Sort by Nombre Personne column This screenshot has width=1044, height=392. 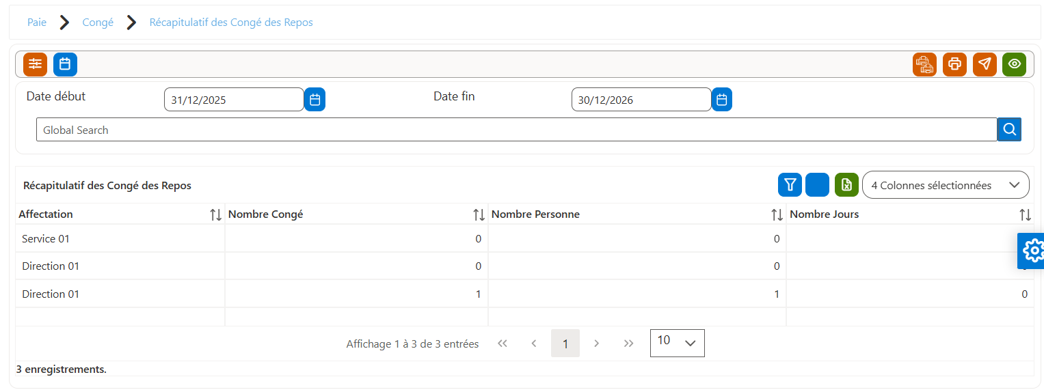(x=777, y=214)
